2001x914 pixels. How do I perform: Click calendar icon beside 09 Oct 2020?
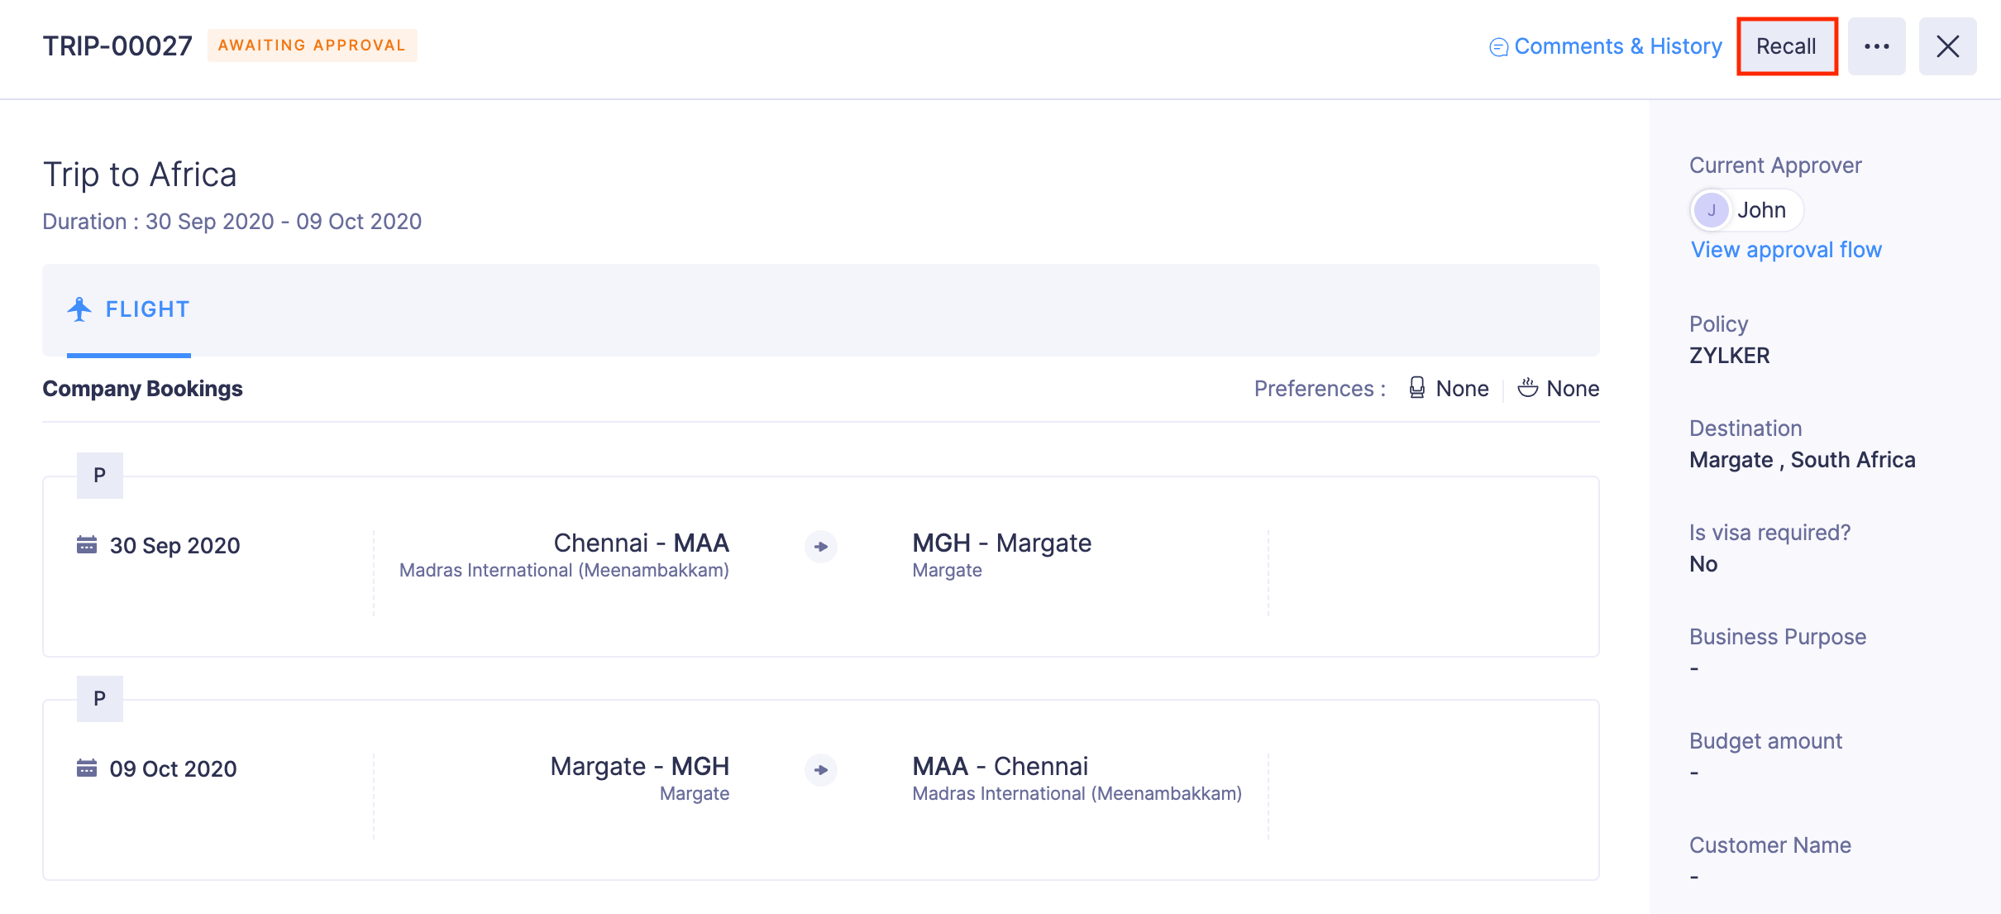click(x=87, y=768)
